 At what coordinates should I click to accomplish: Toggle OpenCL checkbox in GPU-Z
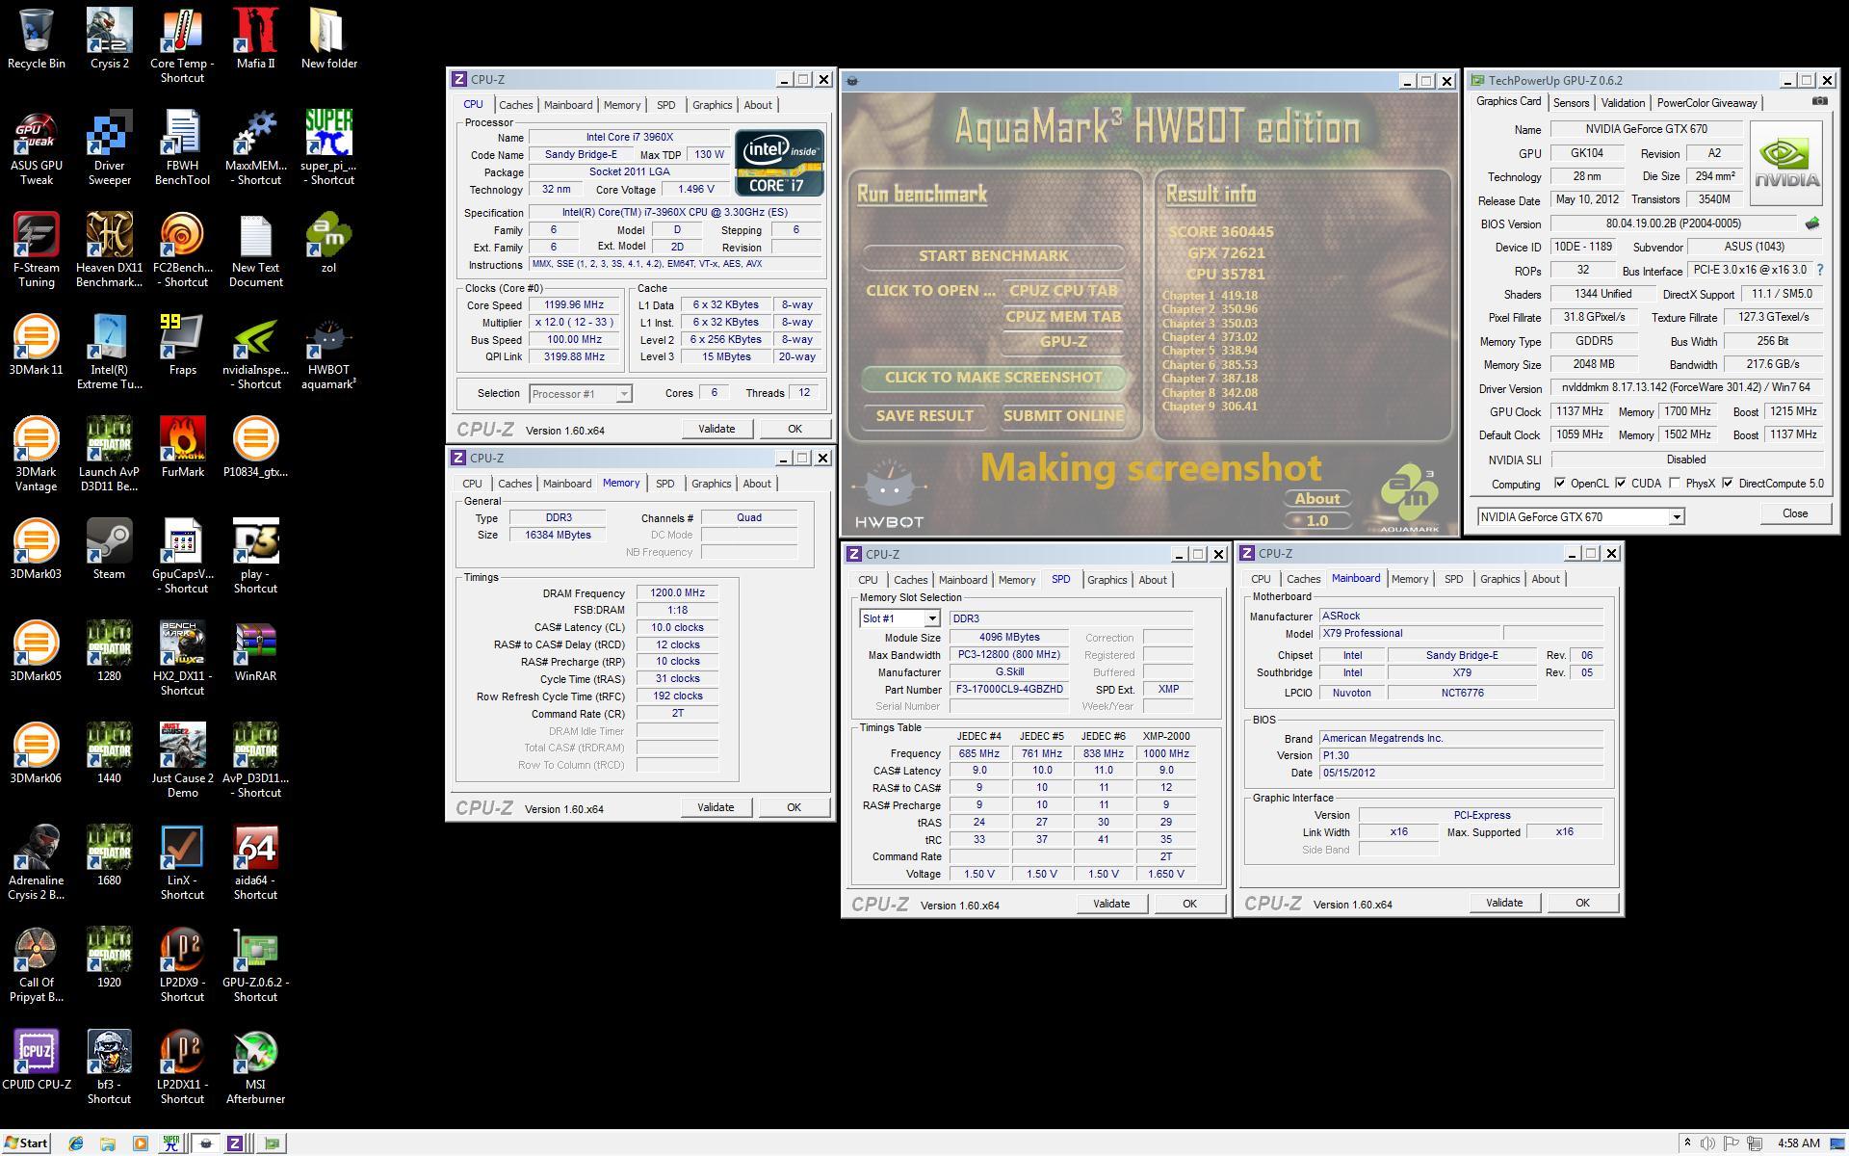(x=1560, y=484)
